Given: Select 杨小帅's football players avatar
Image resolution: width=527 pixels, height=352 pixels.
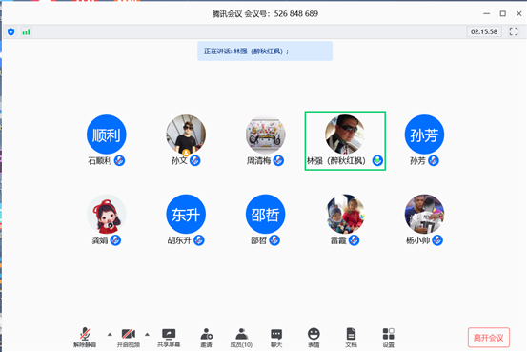Looking at the screenshot, I should tap(424, 214).
